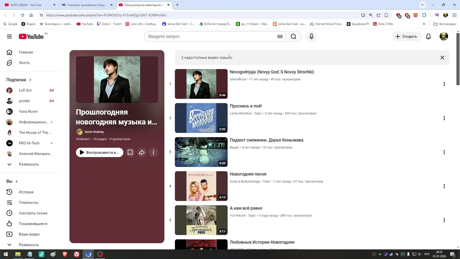Screen dimensions: 460x259
Task: Open YouTube notifications bell
Action: pos(428,36)
